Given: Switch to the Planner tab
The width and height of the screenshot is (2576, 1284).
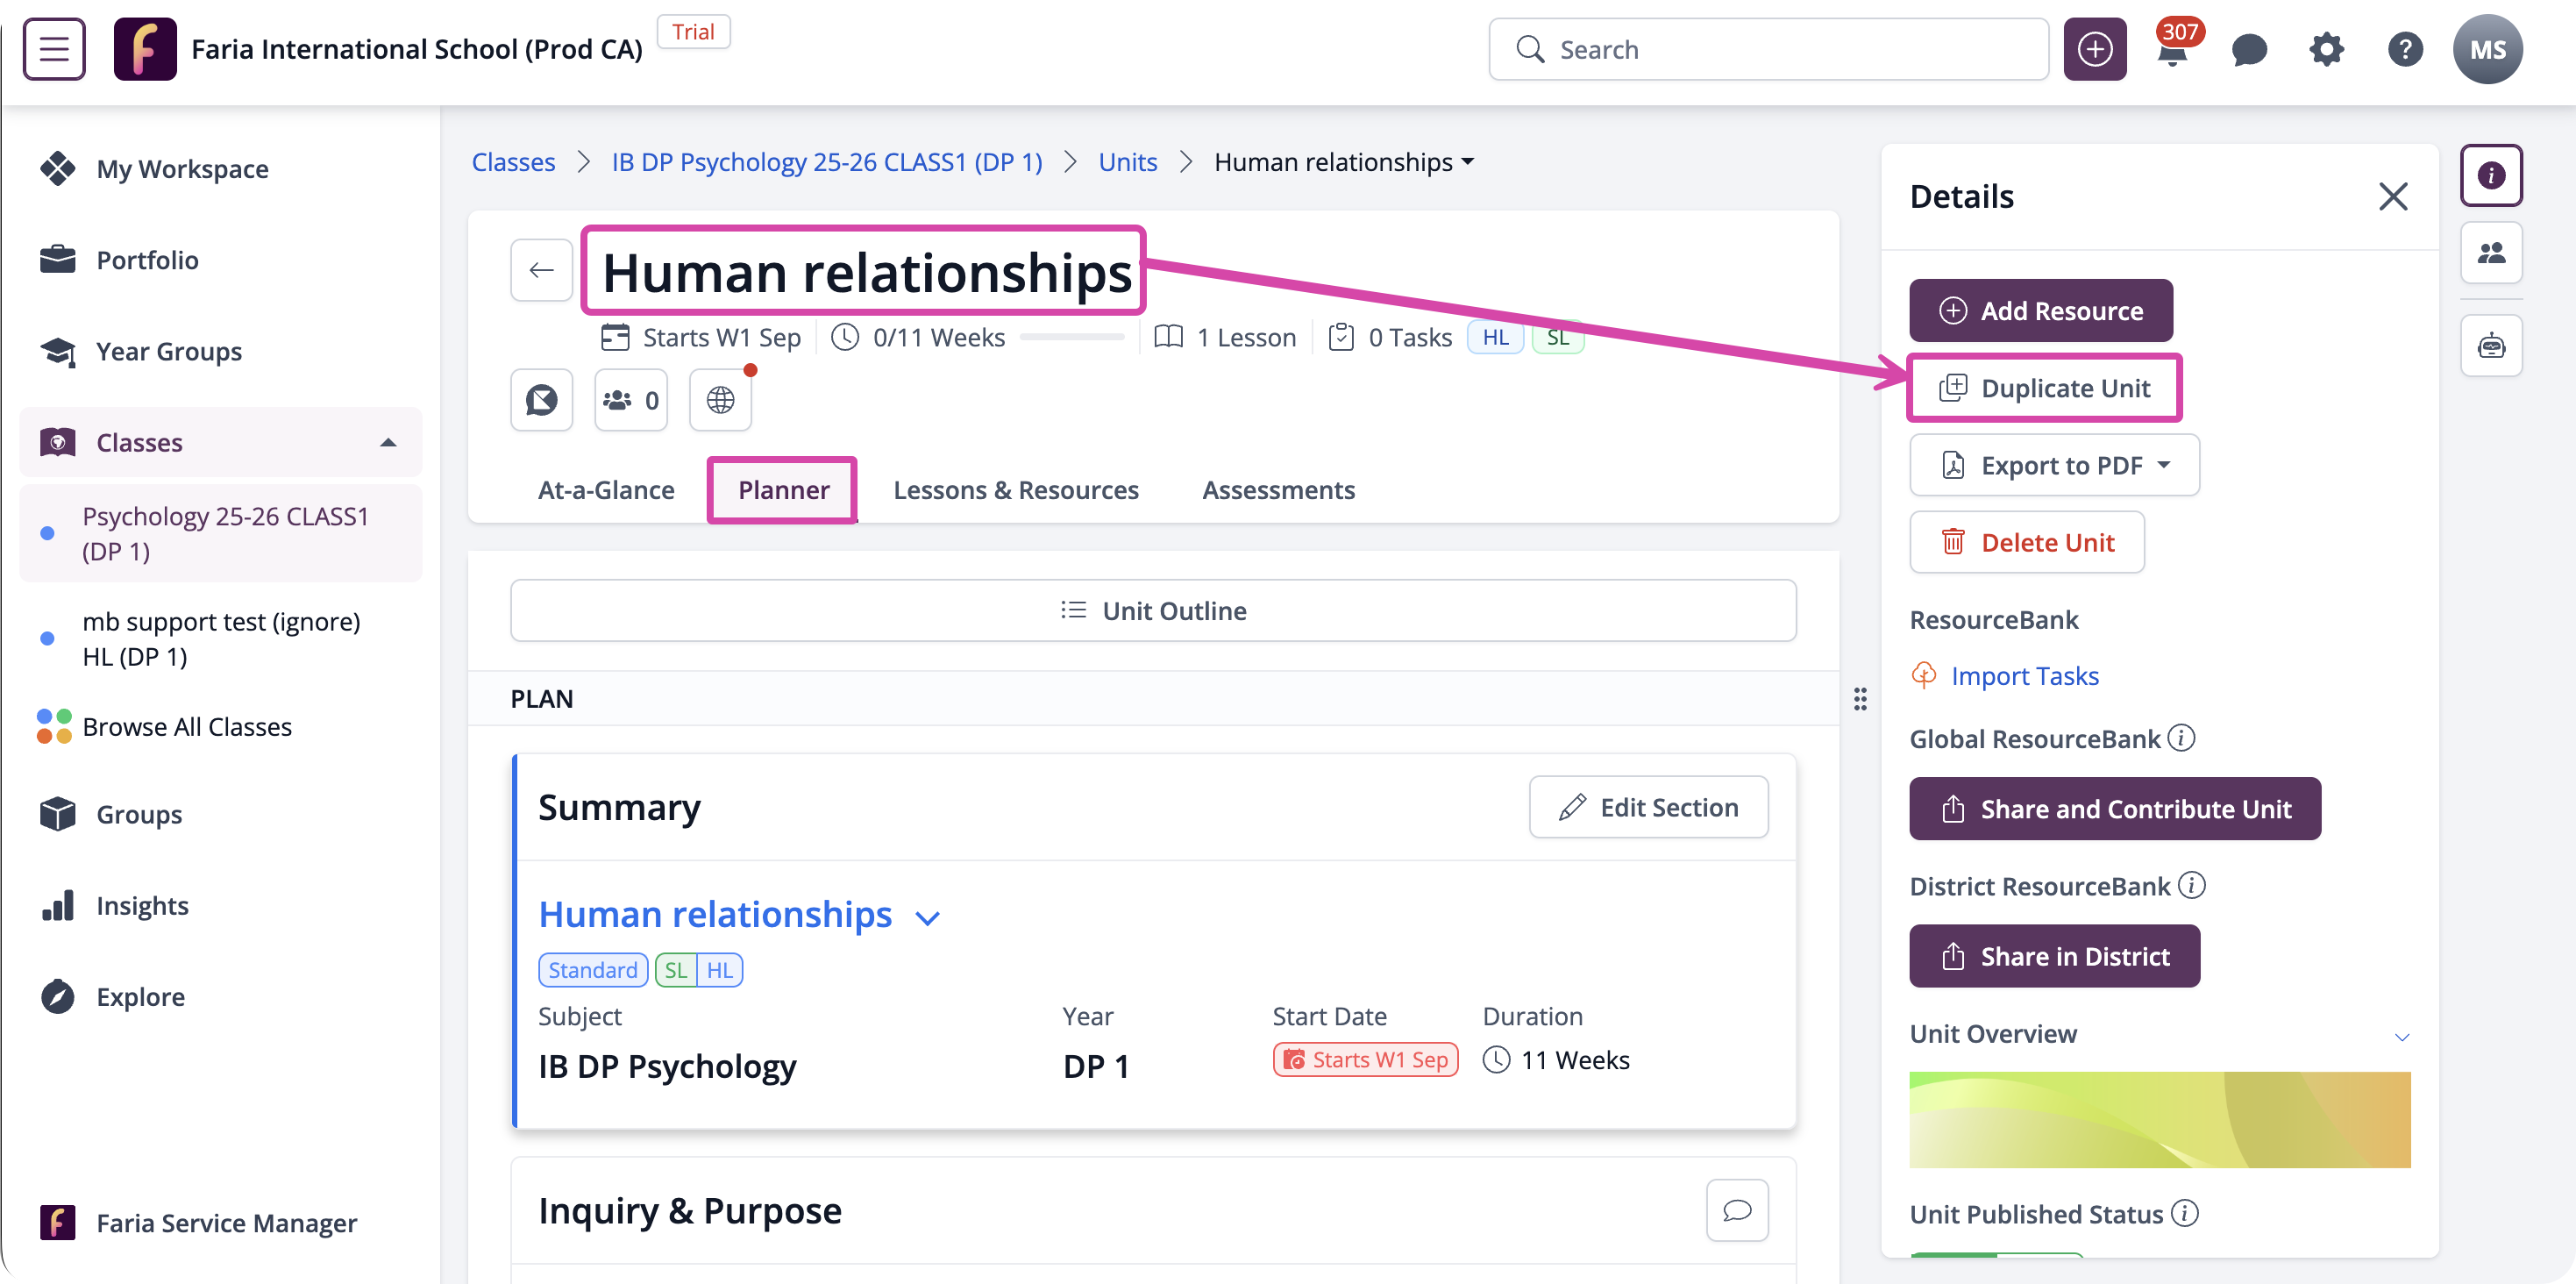Looking at the screenshot, I should (783, 490).
